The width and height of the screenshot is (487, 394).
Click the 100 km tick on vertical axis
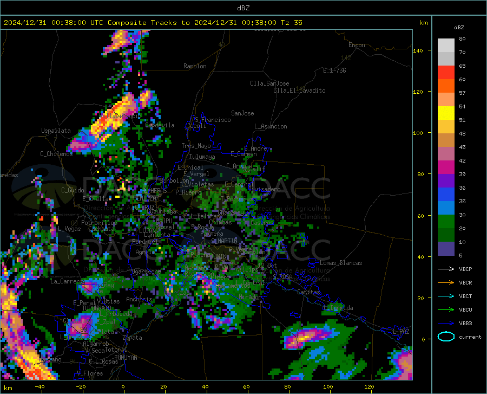[x=418, y=133]
